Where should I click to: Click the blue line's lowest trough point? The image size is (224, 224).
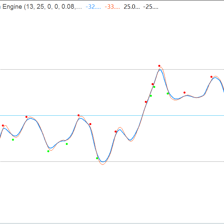pyautogui.click(x=103, y=162)
